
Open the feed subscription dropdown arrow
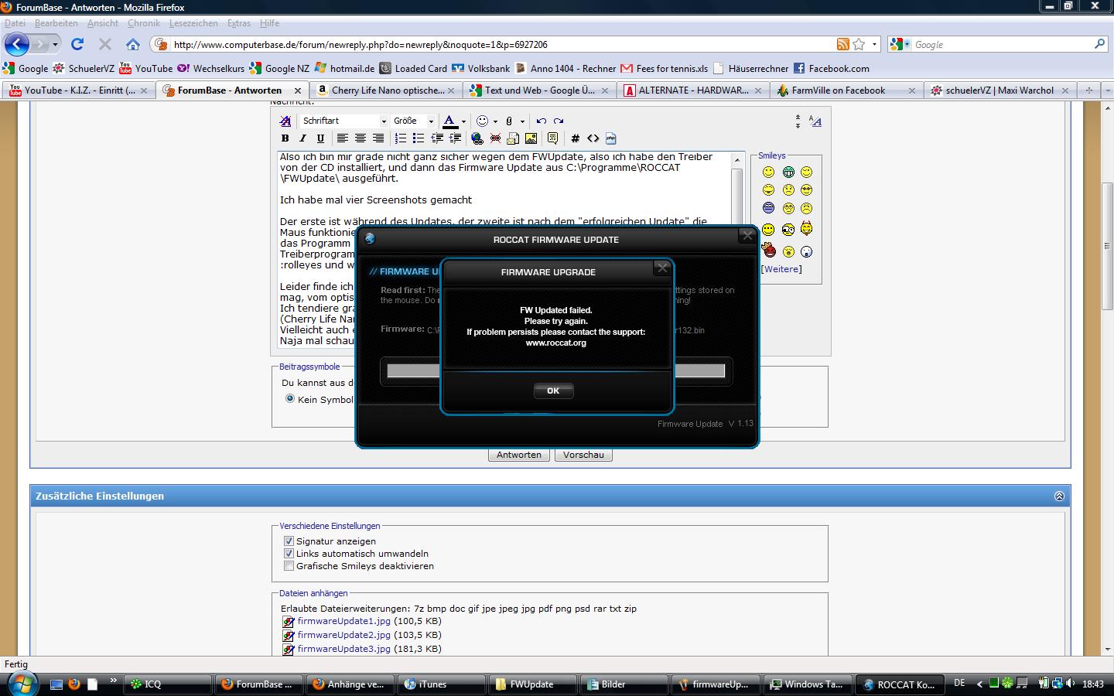(874, 44)
